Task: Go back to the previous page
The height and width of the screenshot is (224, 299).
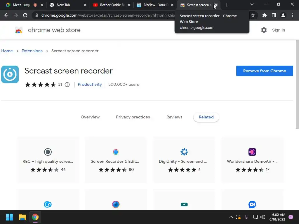Action: pyautogui.click(x=6, y=15)
